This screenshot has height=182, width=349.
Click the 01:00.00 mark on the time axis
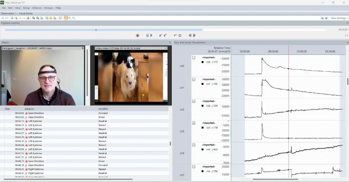pyautogui.click(x=302, y=51)
